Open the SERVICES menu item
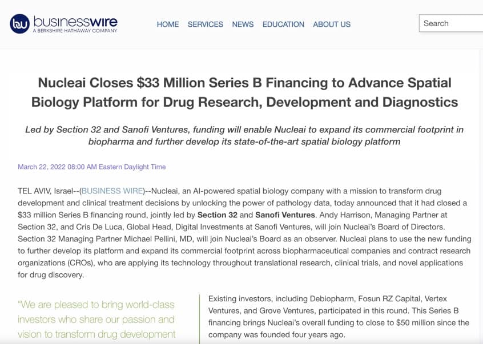This screenshot has width=483, height=344. point(205,25)
